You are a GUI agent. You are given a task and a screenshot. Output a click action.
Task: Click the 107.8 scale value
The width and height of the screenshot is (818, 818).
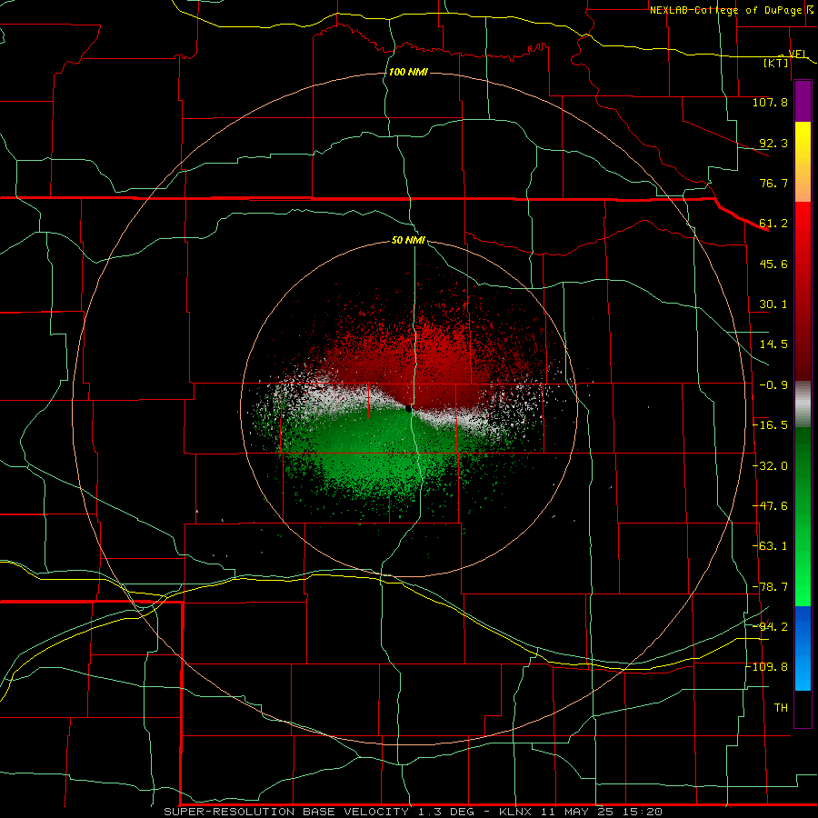770,102
